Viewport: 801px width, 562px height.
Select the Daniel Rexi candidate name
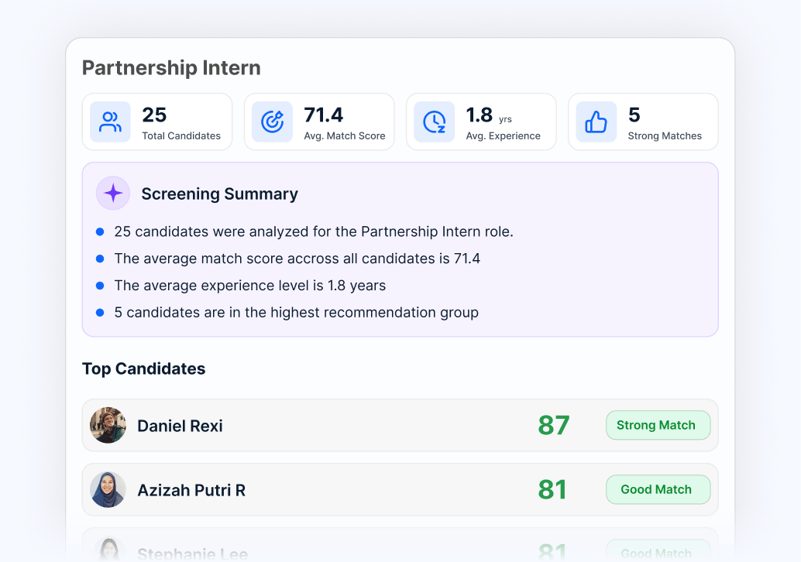tap(180, 426)
